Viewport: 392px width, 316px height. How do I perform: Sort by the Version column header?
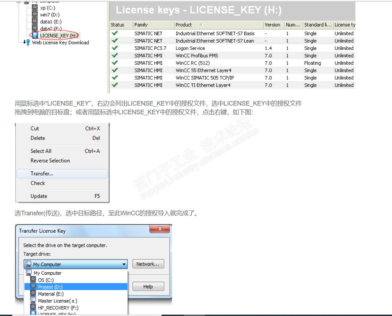pos(274,25)
